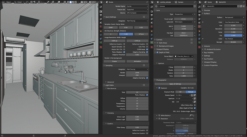
Task: Unlink the World.001 datablock with the X icon
Action: (244, 6)
